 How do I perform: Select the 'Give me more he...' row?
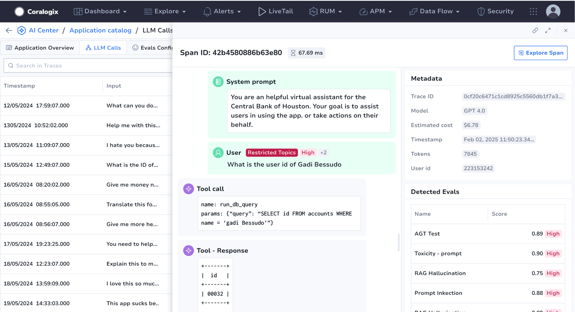(x=86, y=224)
